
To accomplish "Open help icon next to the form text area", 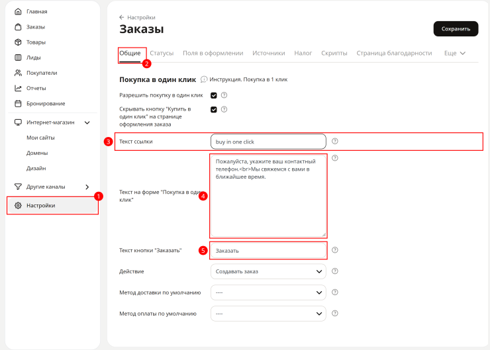I will (334, 158).
